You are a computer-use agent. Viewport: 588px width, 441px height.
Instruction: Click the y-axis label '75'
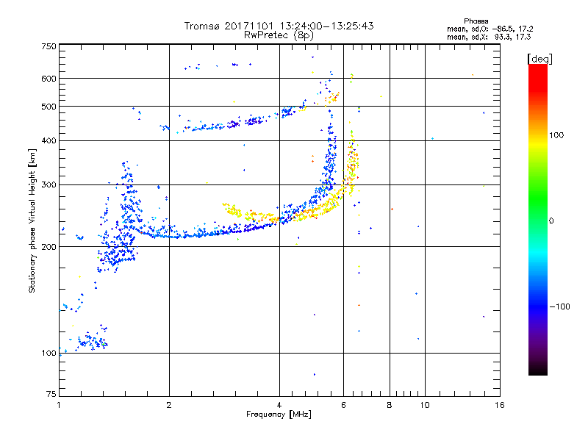pos(51,394)
